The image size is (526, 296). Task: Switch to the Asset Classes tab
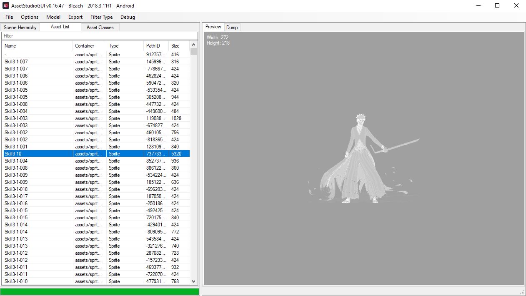point(100,28)
